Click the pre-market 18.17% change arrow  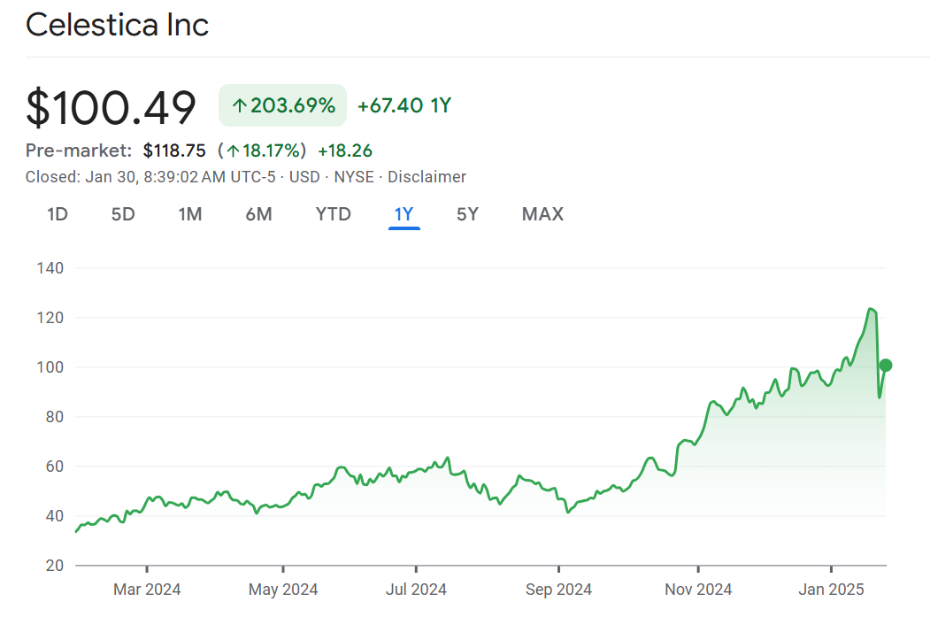pos(234,150)
